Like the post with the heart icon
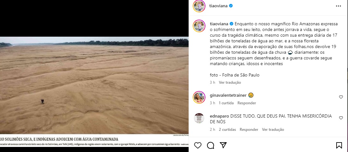 [198, 145]
